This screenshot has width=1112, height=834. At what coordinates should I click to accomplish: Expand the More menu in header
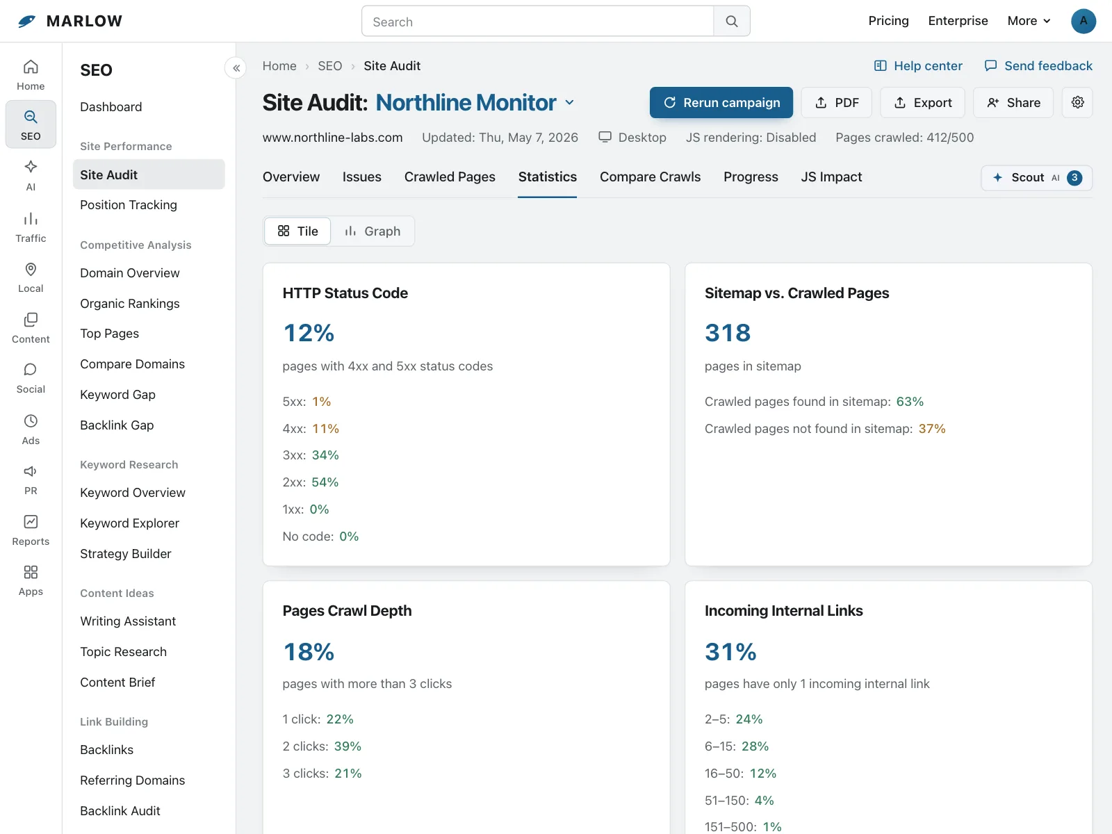point(1029,21)
